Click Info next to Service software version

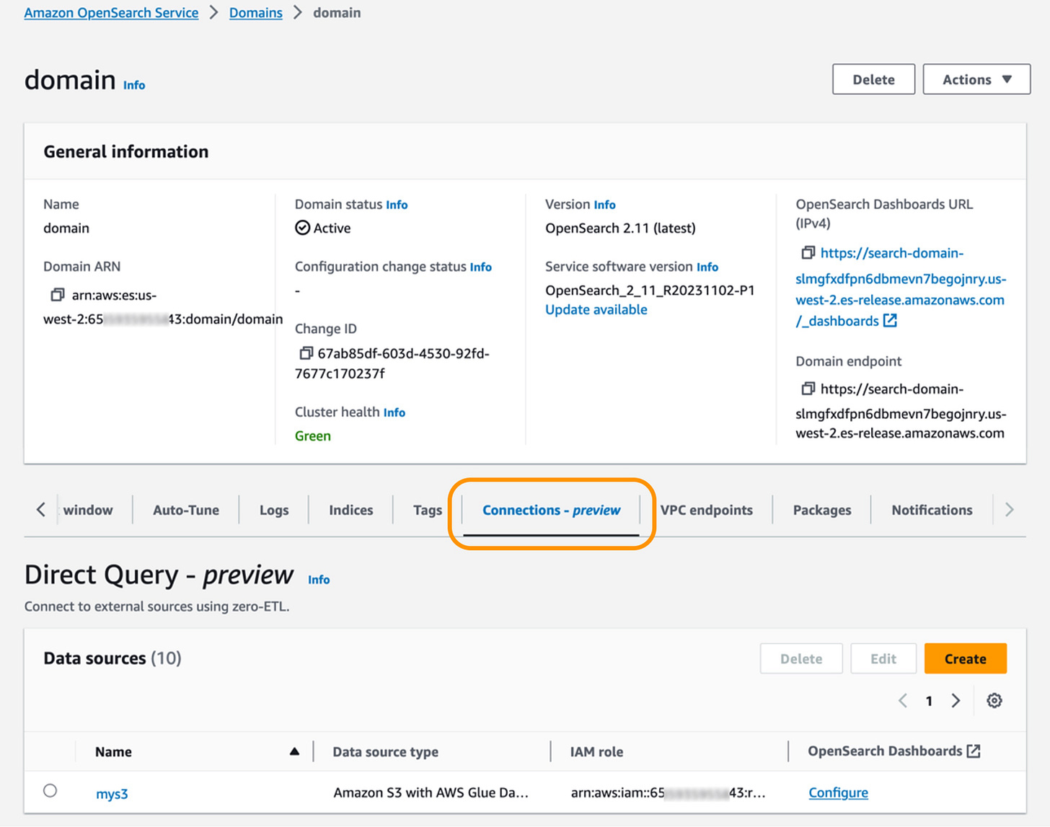(x=707, y=267)
